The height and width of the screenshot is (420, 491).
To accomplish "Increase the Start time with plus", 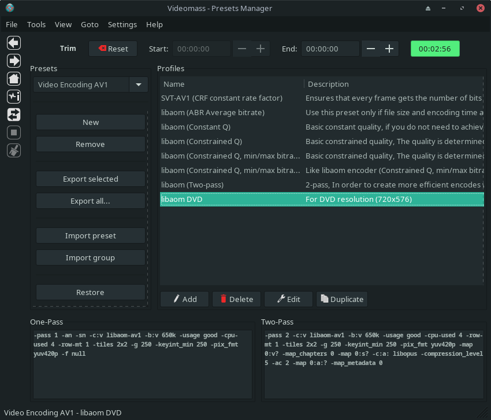I will pos(261,49).
